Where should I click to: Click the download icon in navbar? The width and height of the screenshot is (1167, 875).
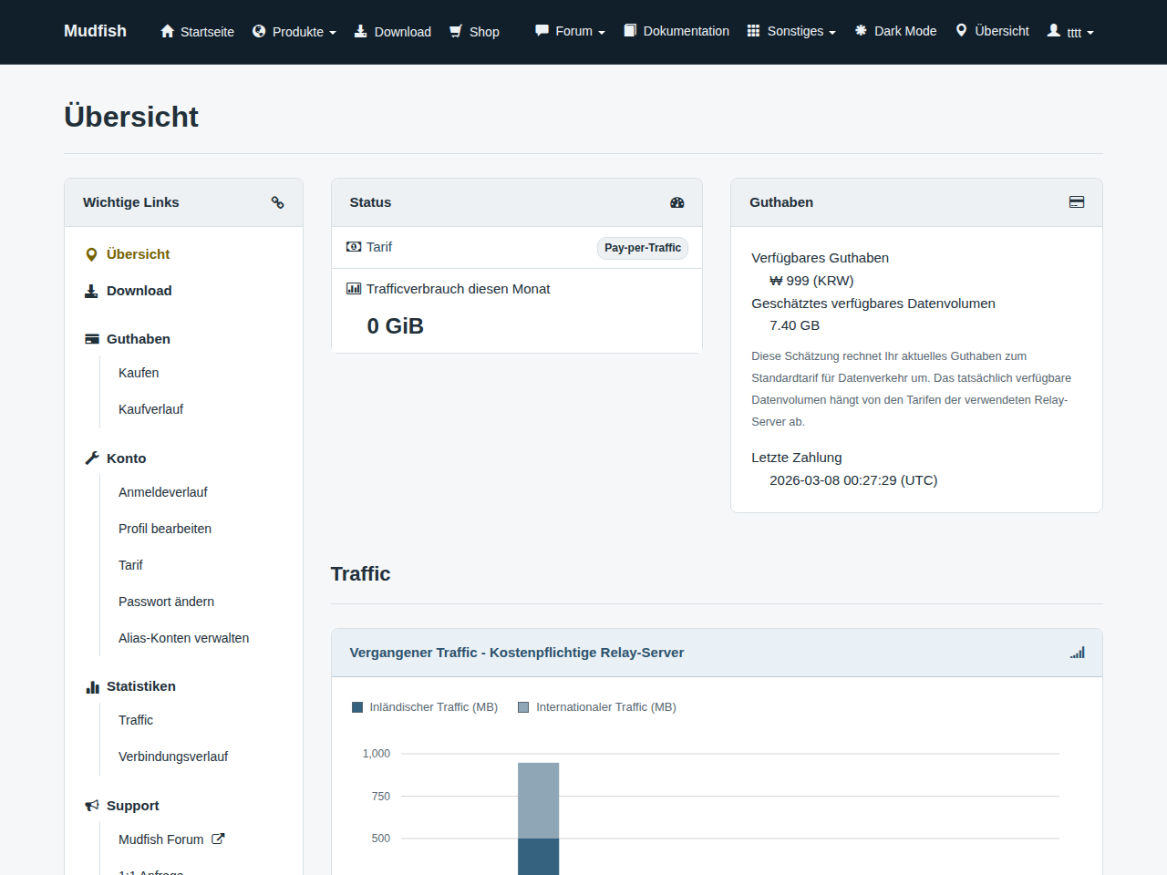361,31
